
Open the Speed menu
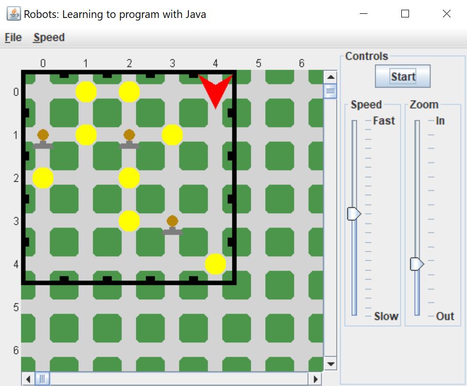point(49,37)
